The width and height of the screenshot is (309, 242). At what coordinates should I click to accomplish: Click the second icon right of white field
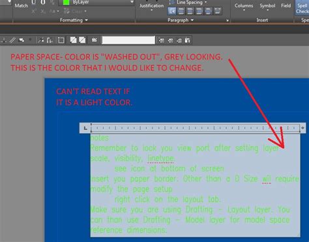coord(170,40)
